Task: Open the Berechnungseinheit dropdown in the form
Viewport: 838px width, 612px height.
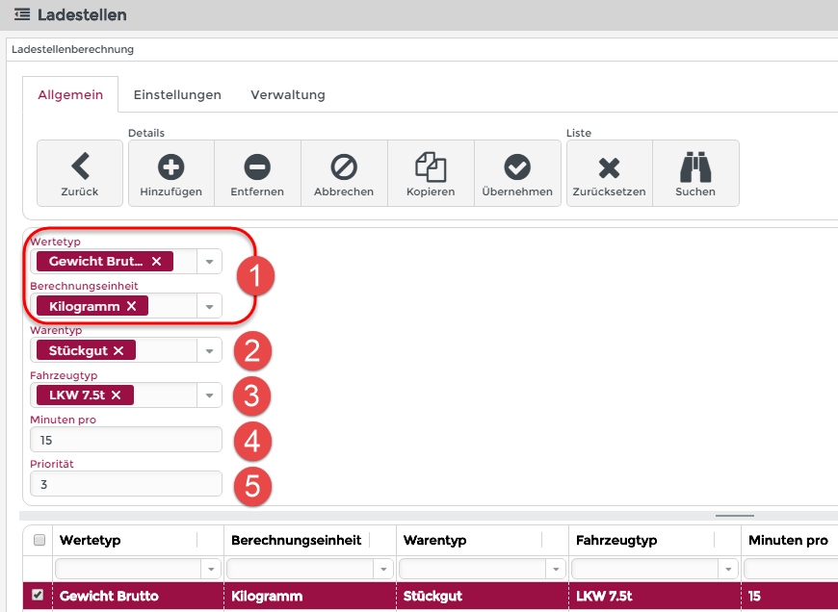Action: (210, 307)
